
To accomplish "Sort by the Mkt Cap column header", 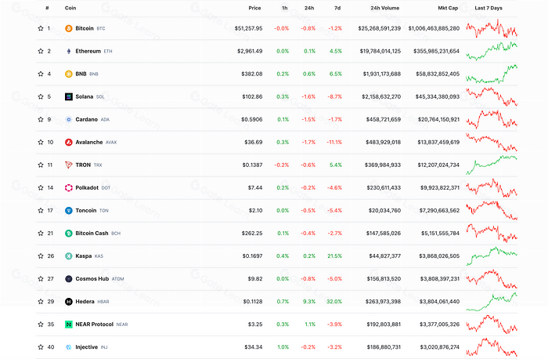I will point(448,8).
